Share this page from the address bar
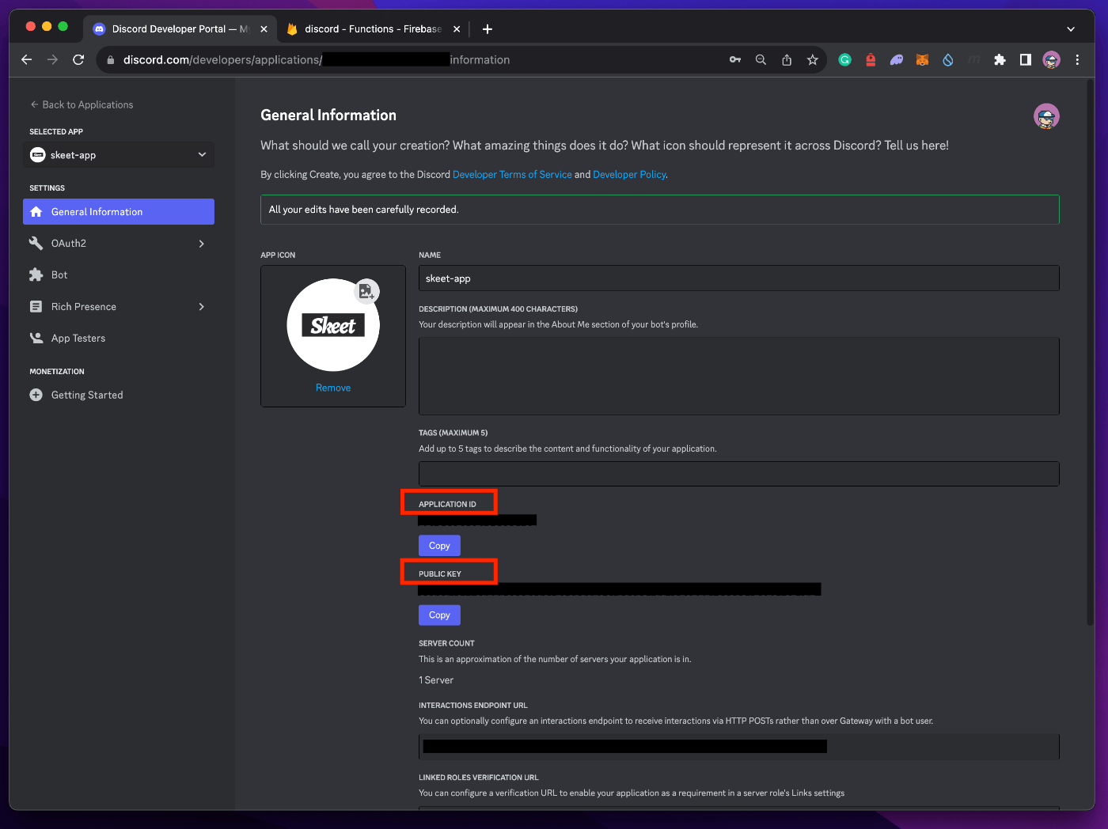Screen dimensions: 1108x829 787,60
